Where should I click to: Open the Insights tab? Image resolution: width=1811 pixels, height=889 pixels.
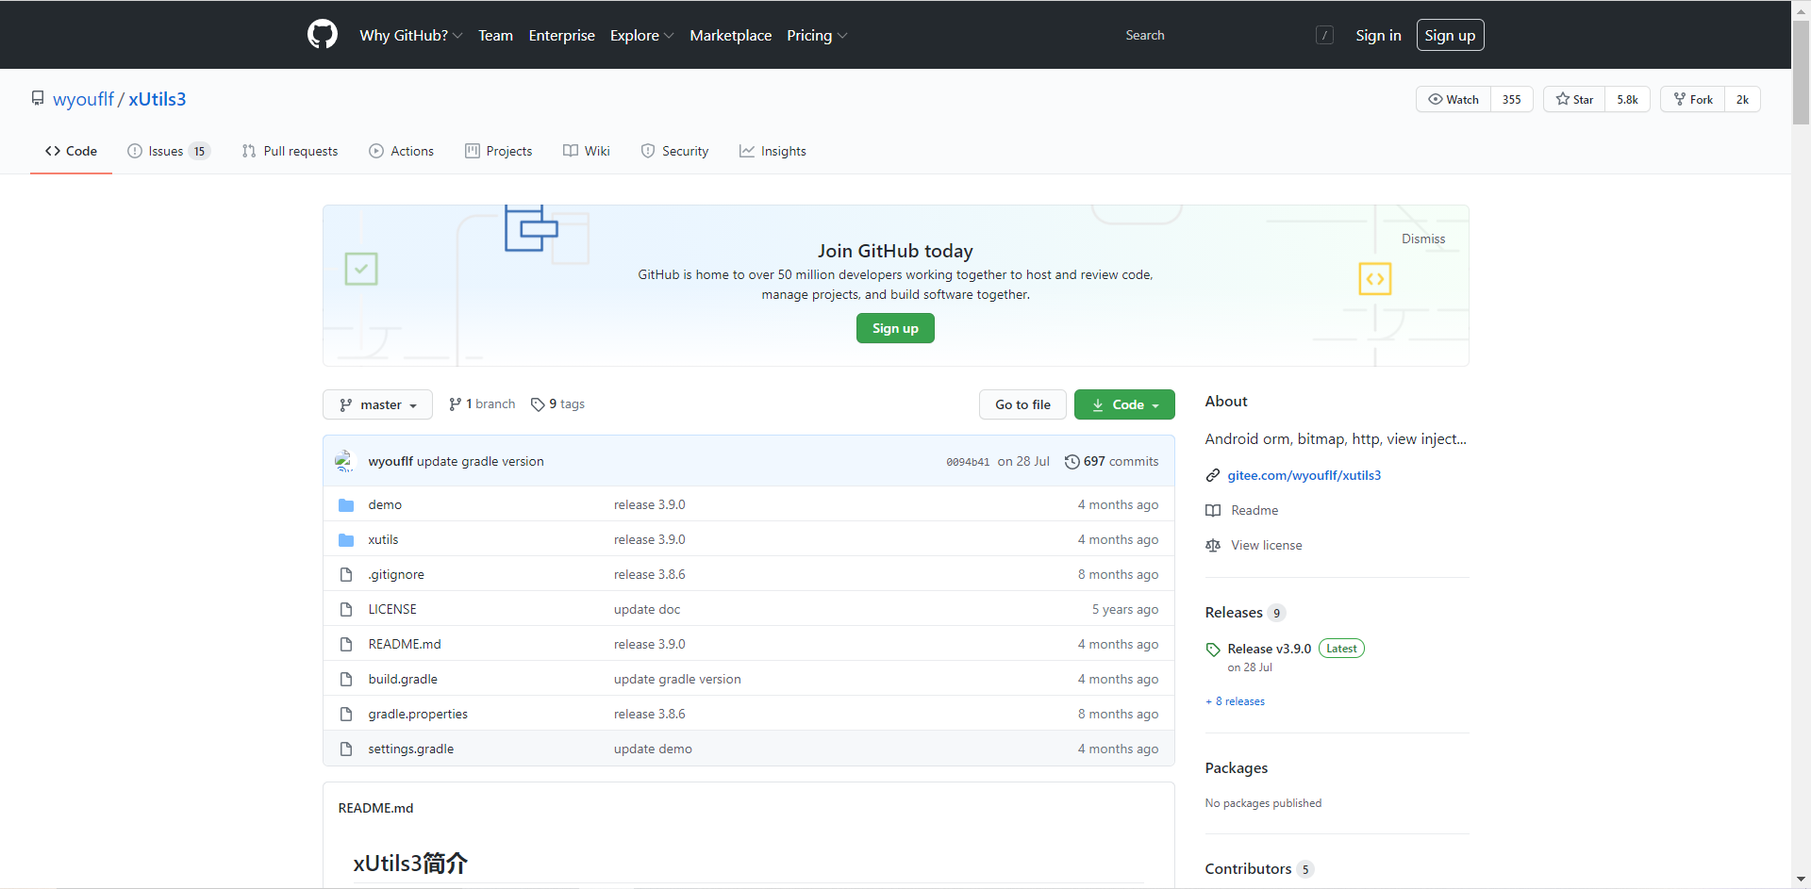pos(773,151)
